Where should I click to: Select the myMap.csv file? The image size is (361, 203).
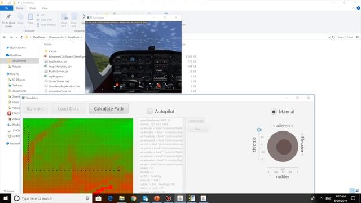(x=56, y=76)
